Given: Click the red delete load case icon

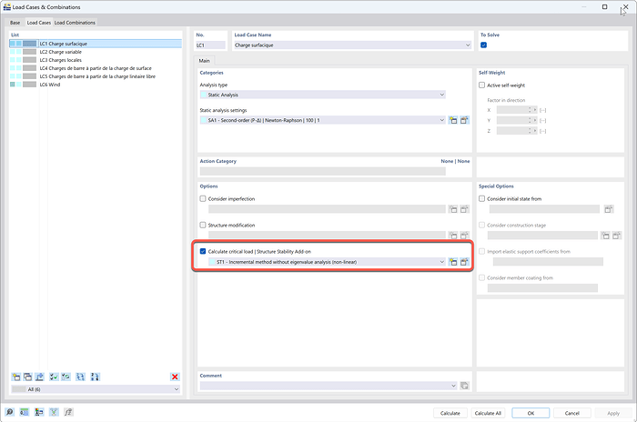Looking at the screenshot, I should (x=175, y=377).
